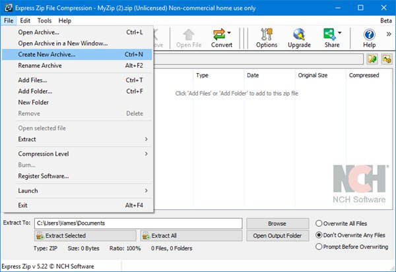Maximize the Express Zip window
396x272 pixels.
point(360,8)
